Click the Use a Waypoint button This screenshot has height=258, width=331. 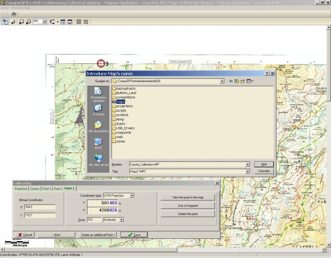tap(188, 206)
